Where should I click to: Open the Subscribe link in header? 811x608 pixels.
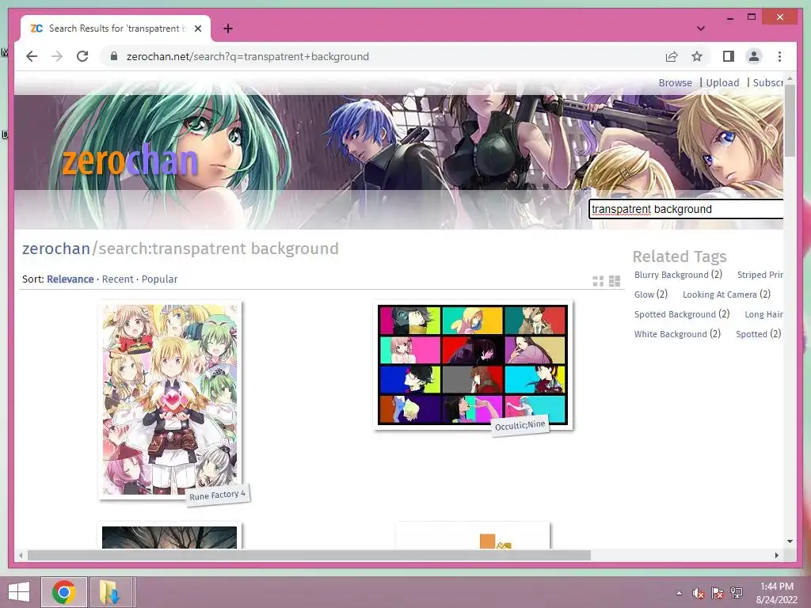click(768, 82)
